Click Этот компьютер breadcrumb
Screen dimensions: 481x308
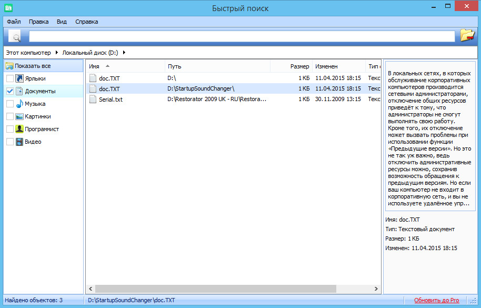[x=28, y=53]
